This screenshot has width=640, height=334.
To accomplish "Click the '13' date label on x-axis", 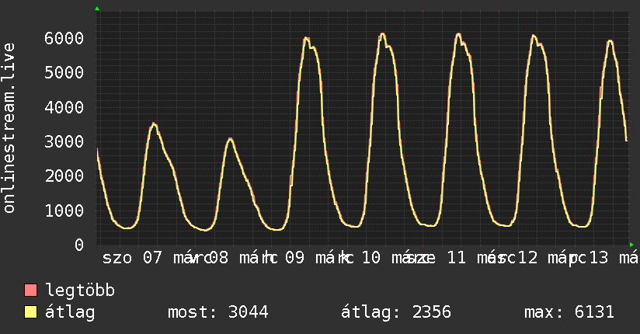I will [x=598, y=258].
